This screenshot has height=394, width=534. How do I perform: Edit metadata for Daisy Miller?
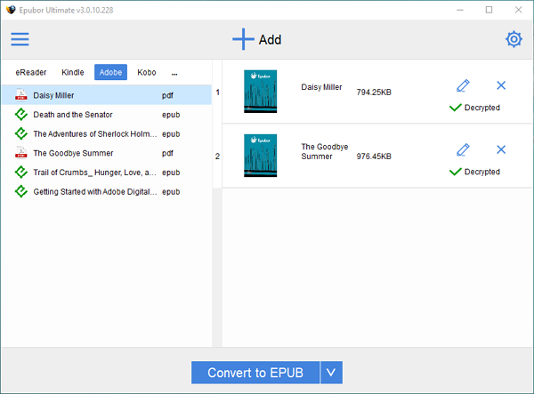point(463,85)
